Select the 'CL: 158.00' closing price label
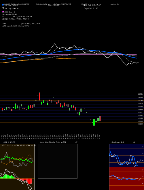Image resolution: width=144 pixels, height=190 pixels. point(54,5)
